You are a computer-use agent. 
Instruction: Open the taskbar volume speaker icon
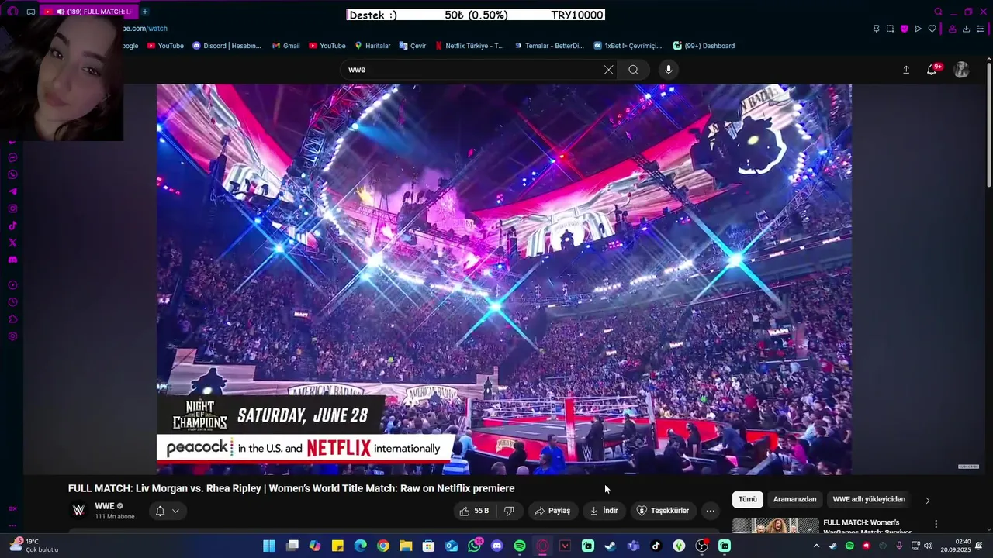coord(929,546)
